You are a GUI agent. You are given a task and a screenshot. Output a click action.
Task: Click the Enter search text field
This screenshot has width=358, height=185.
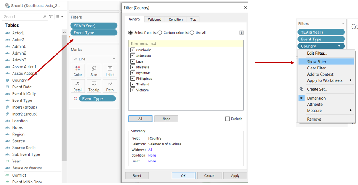(x=186, y=44)
